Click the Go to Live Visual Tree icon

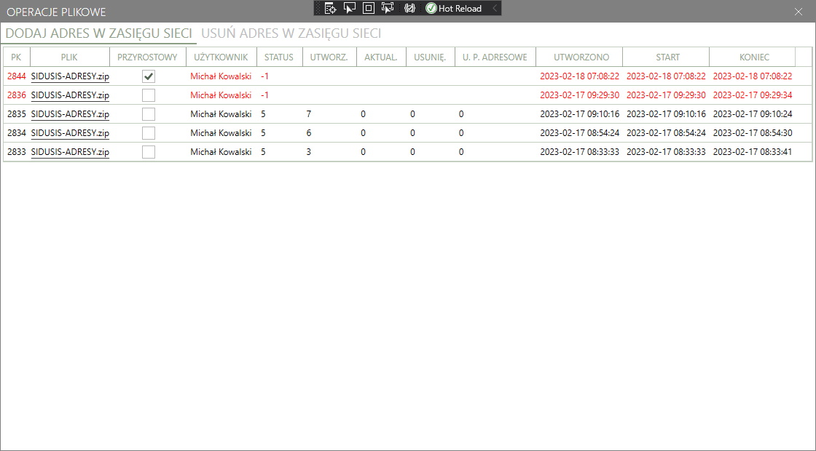point(330,8)
